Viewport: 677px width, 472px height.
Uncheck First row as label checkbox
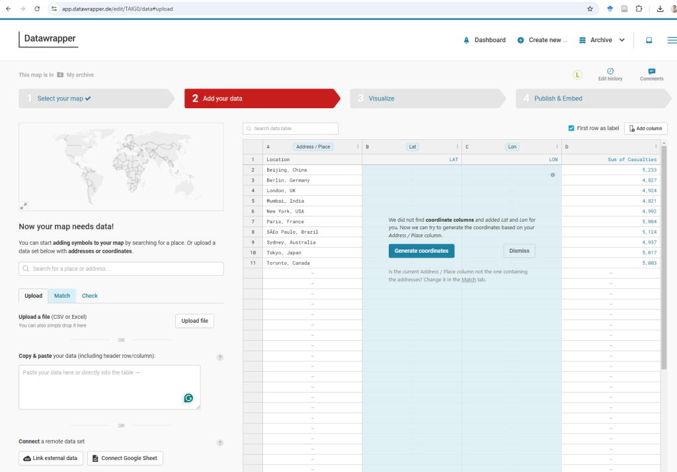pos(571,128)
